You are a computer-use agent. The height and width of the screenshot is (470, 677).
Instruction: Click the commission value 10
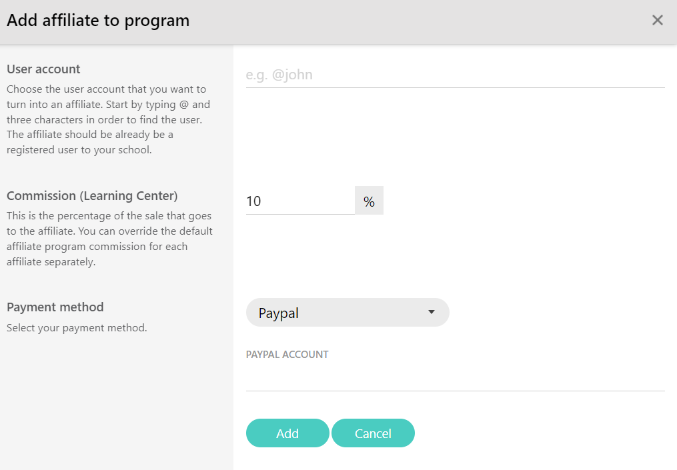click(x=253, y=201)
